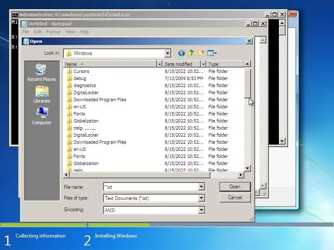The width and height of the screenshot is (334, 250).
Task: Click the cmd window scroll down arrow
Action: (282, 141)
